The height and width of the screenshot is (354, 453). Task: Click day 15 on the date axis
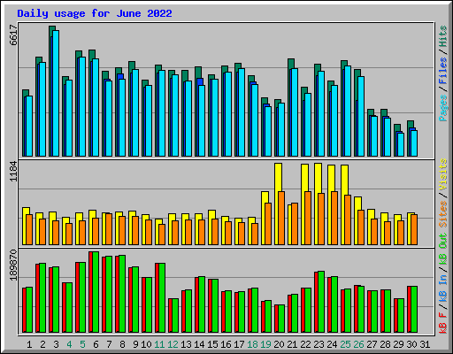tap(212, 344)
